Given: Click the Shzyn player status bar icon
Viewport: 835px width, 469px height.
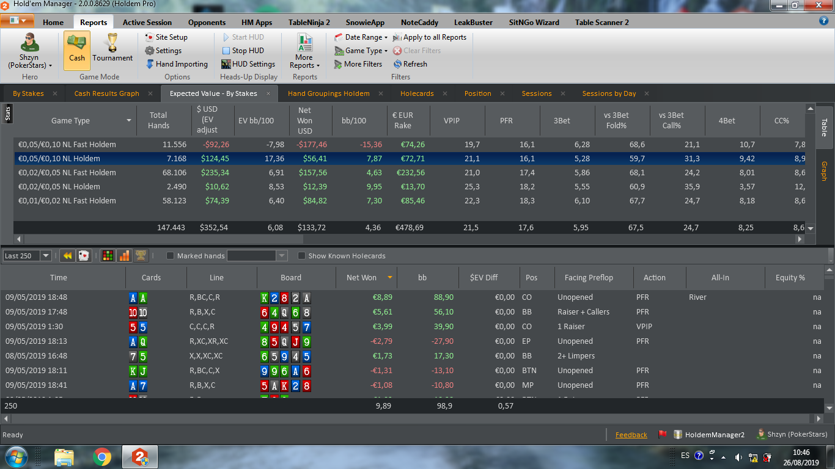Looking at the screenshot, I should coord(761,435).
